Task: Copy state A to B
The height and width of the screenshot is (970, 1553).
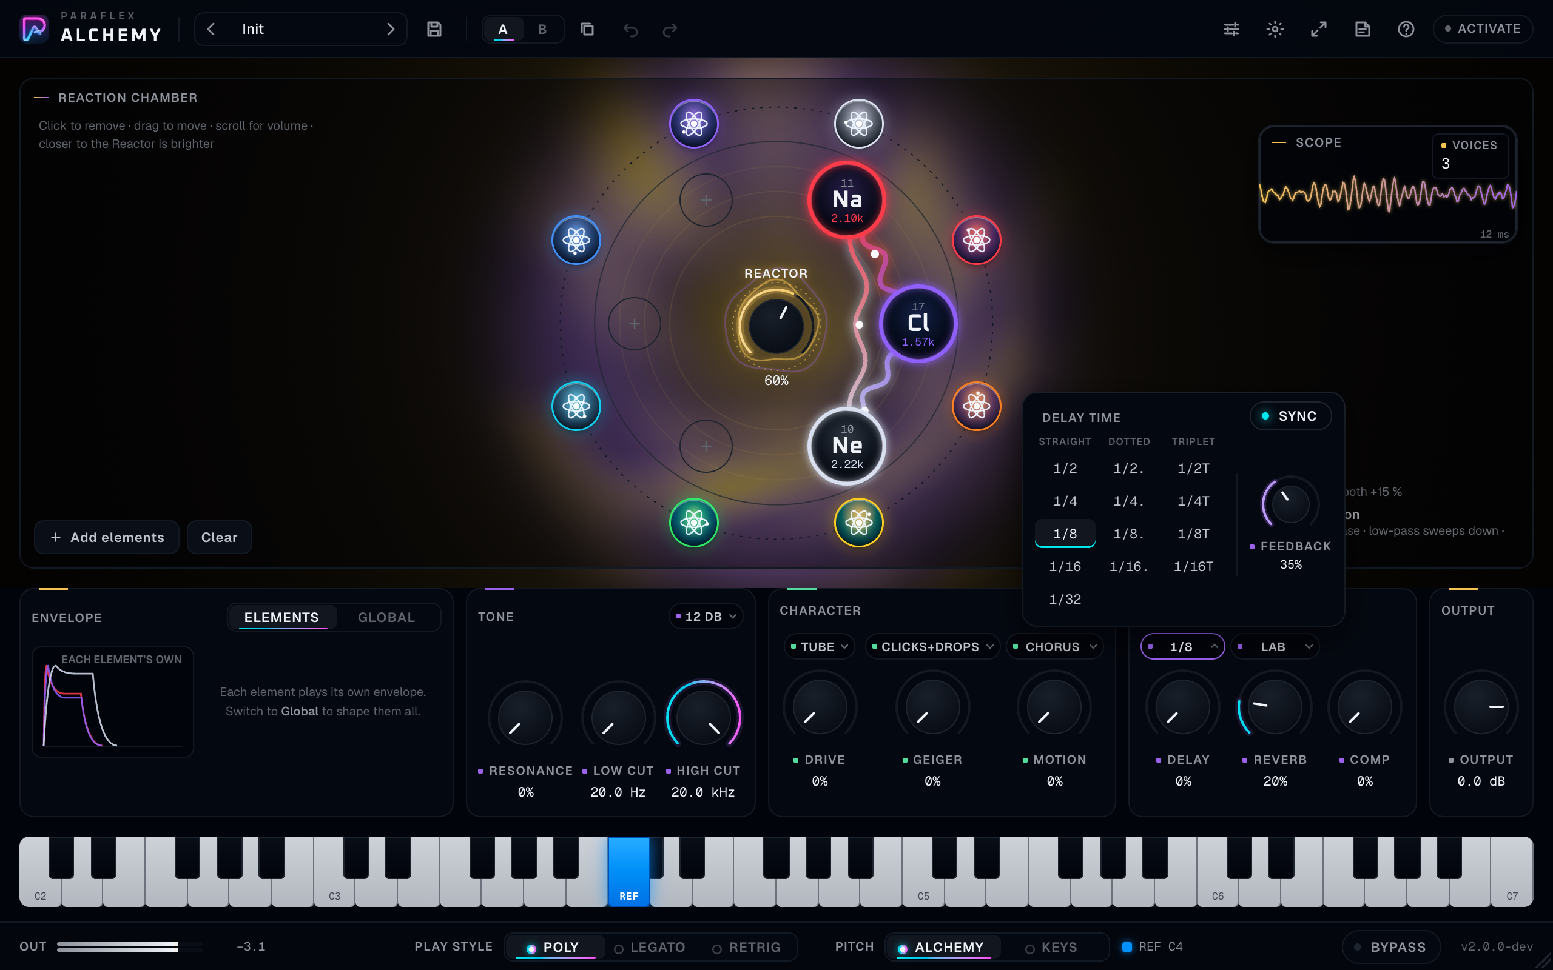Action: (x=587, y=29)
